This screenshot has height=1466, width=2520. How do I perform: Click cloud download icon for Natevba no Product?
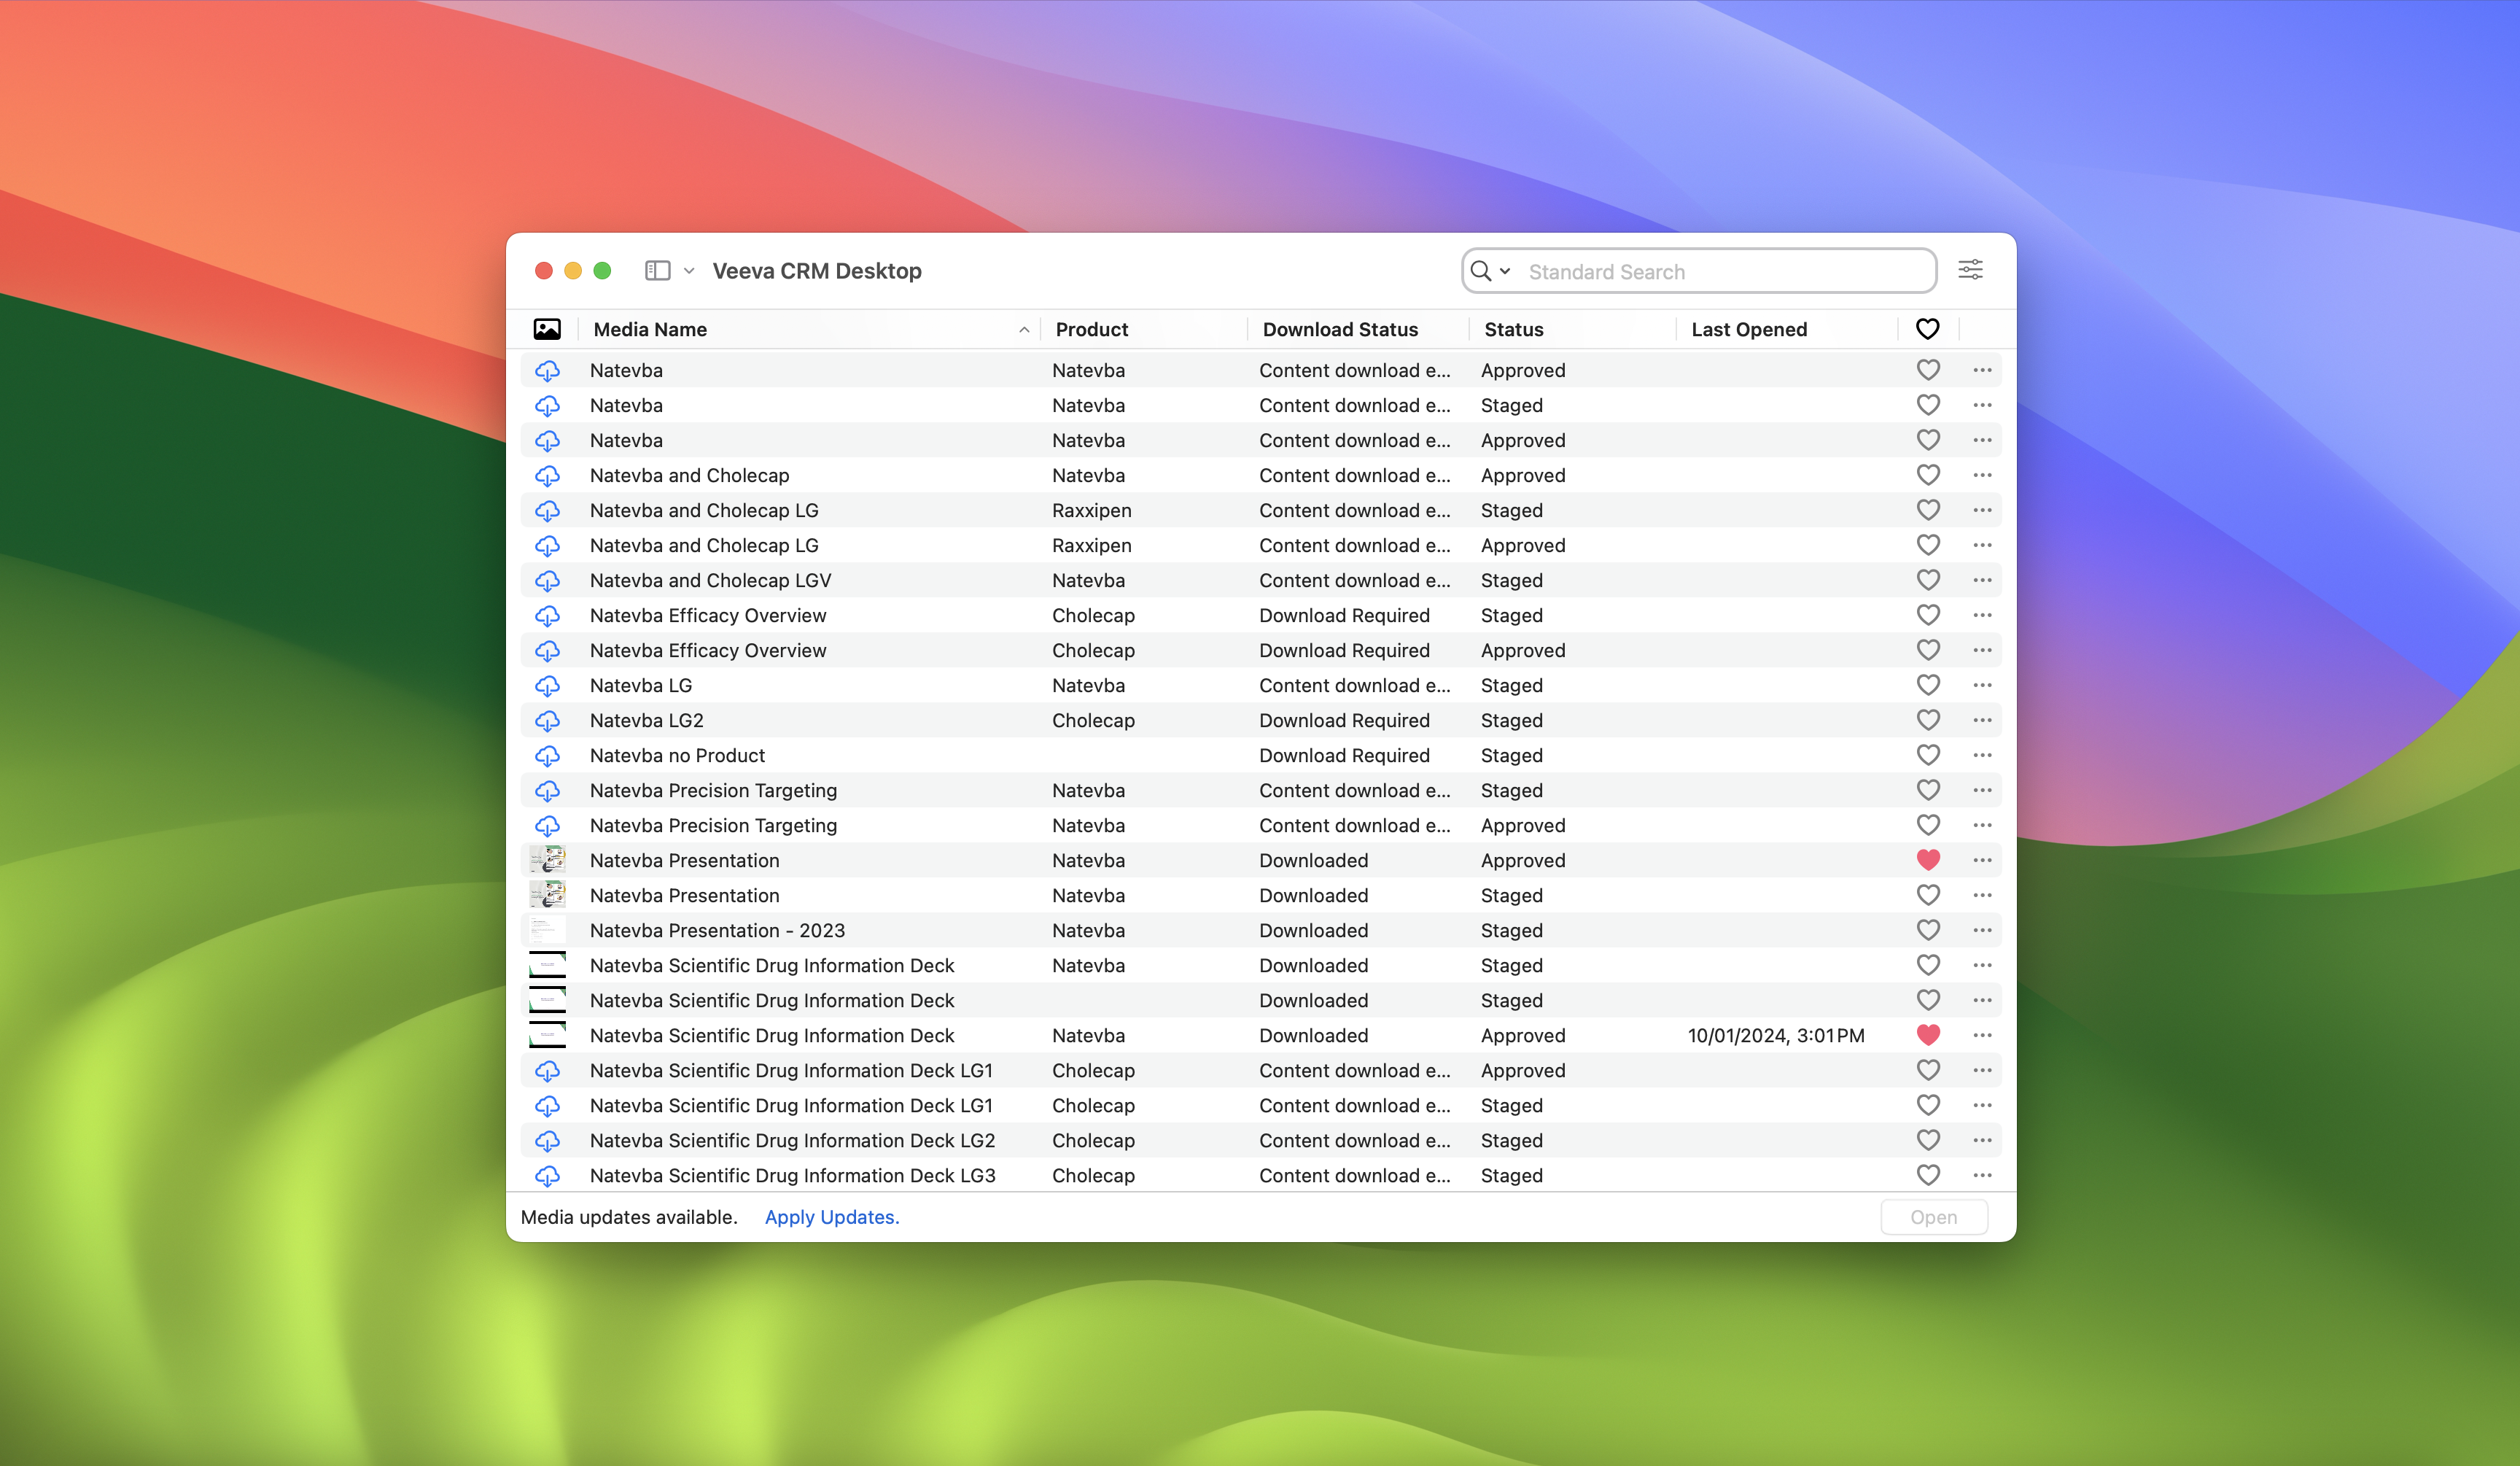547,755
